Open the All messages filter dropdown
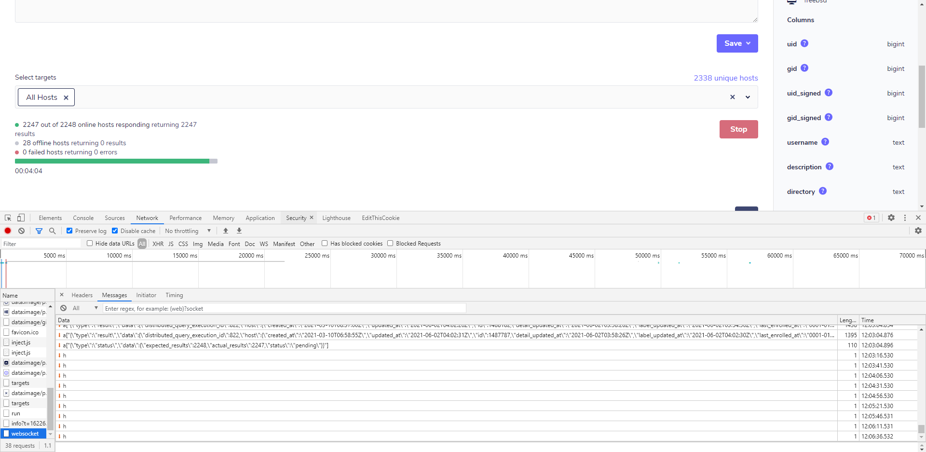This screenshot has width=926, height=452. point(85,308)
